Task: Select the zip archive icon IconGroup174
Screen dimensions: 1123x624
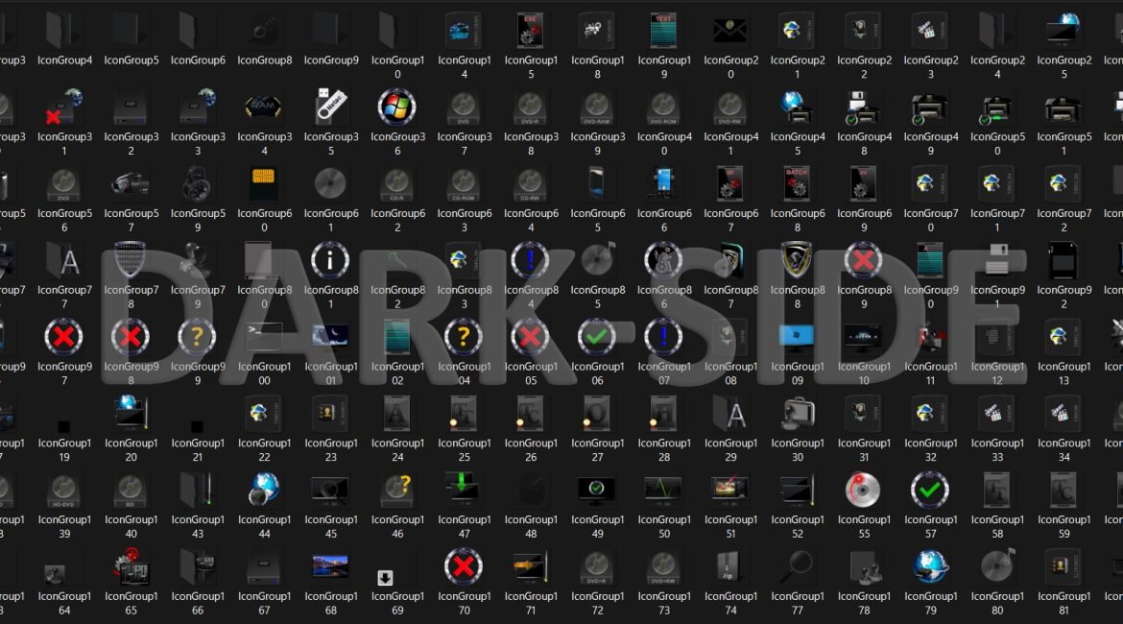Action: click(730, 566)
